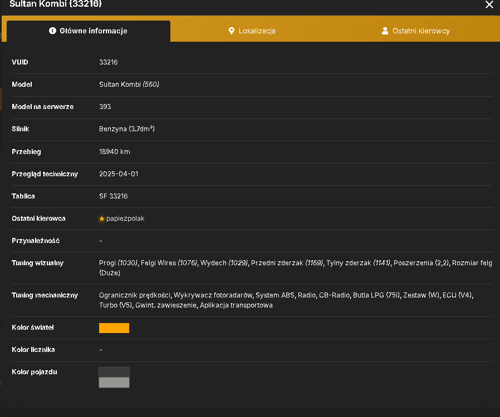500x417 pixels.
Task: Switch to the Lokalizacja tab
Action: tap(252, 31)
